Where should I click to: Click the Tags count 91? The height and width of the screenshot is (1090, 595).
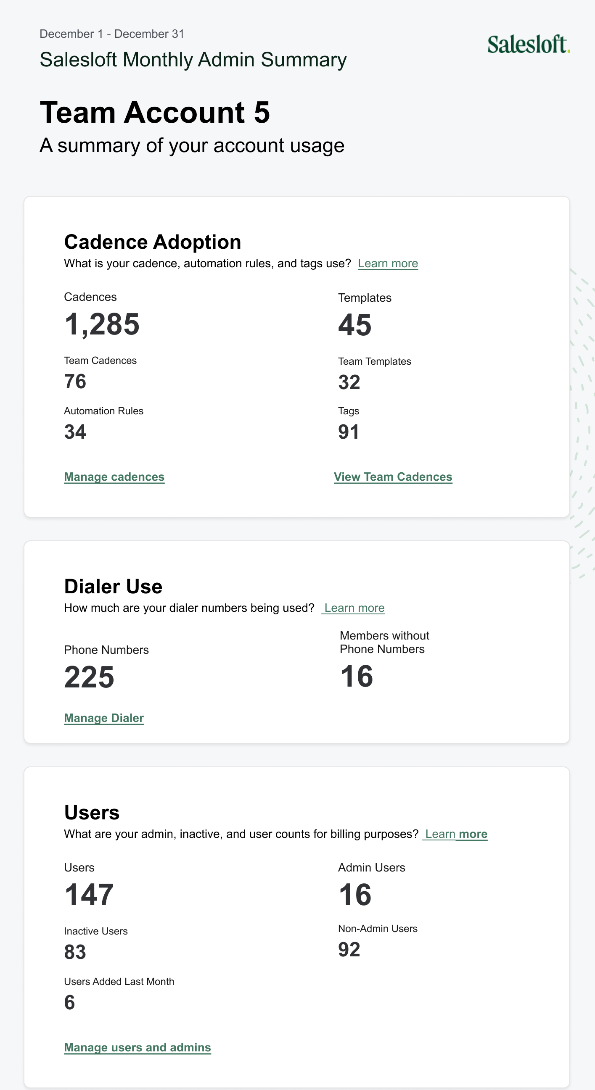349,432
